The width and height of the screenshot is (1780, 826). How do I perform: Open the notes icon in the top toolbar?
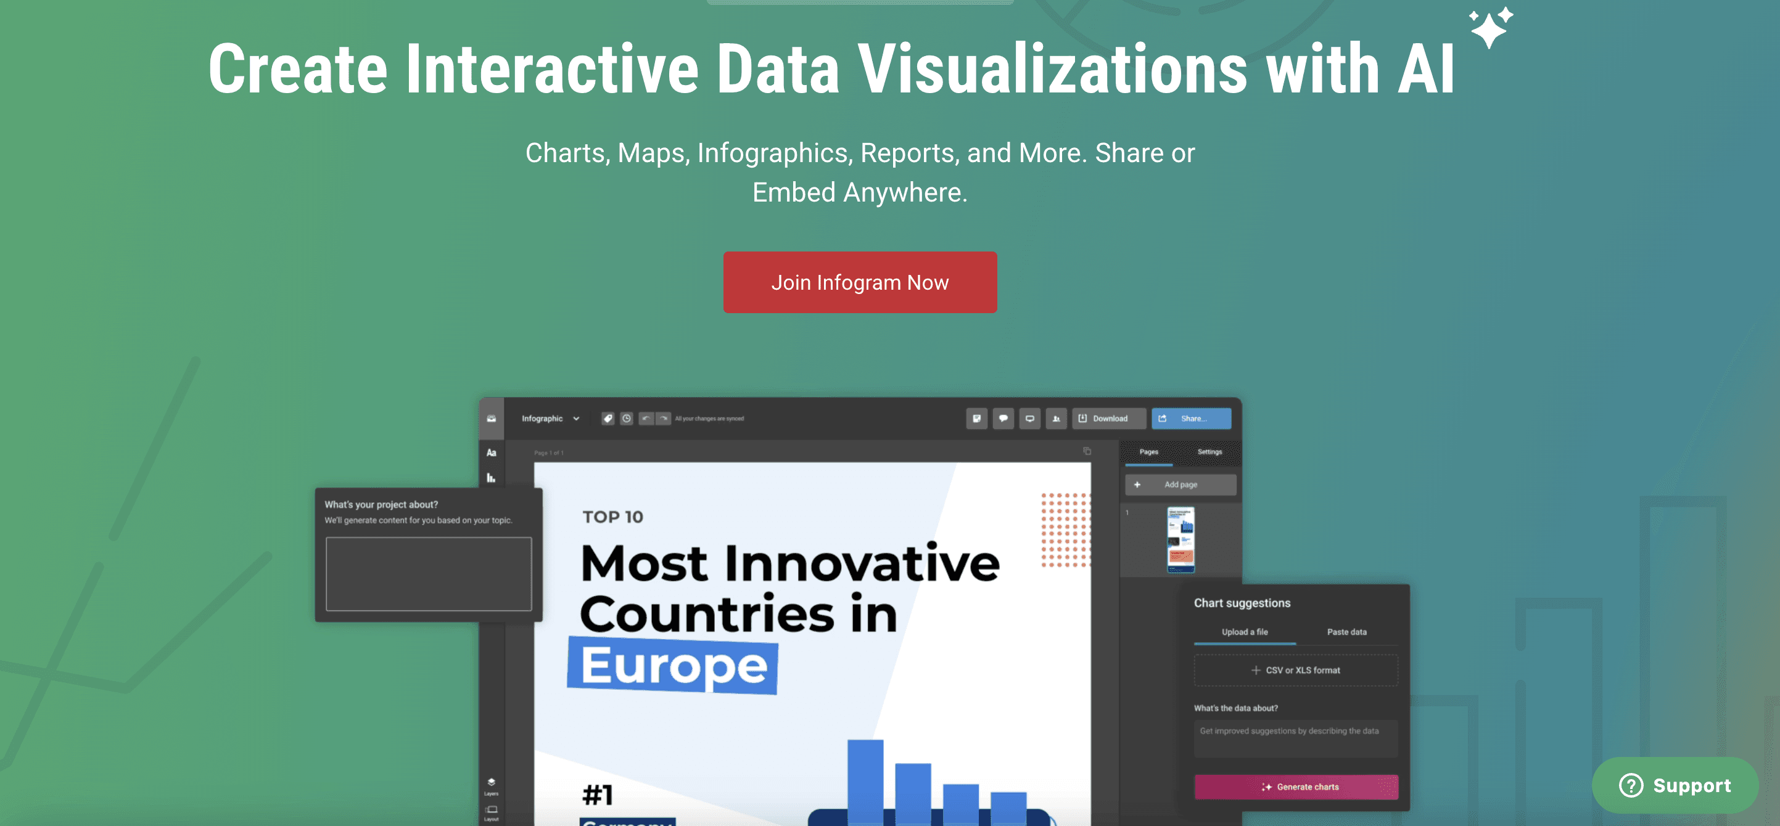[976, 419]
